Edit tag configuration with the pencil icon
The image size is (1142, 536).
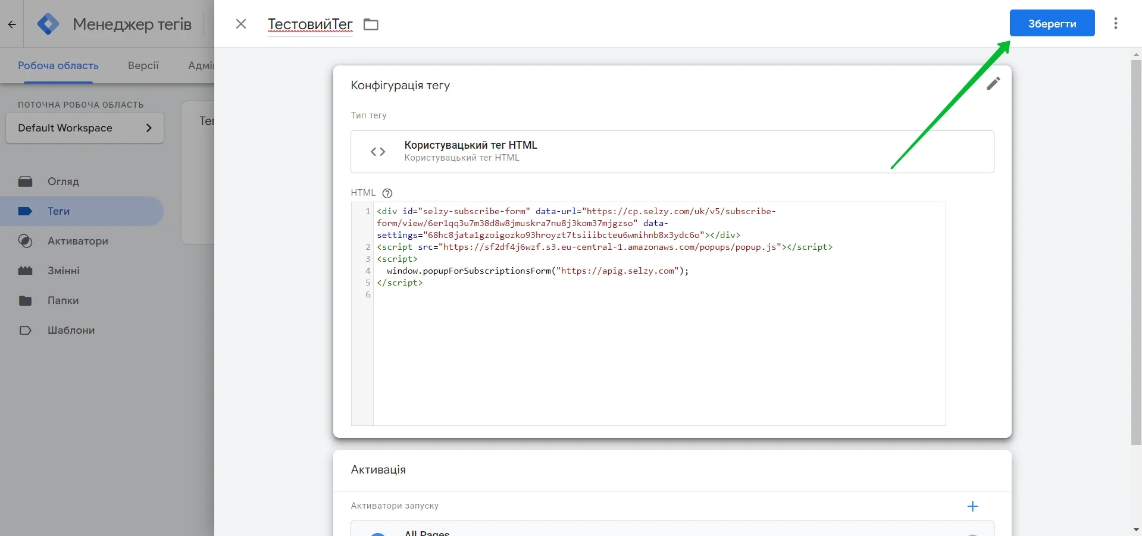[x=993, y=83]
